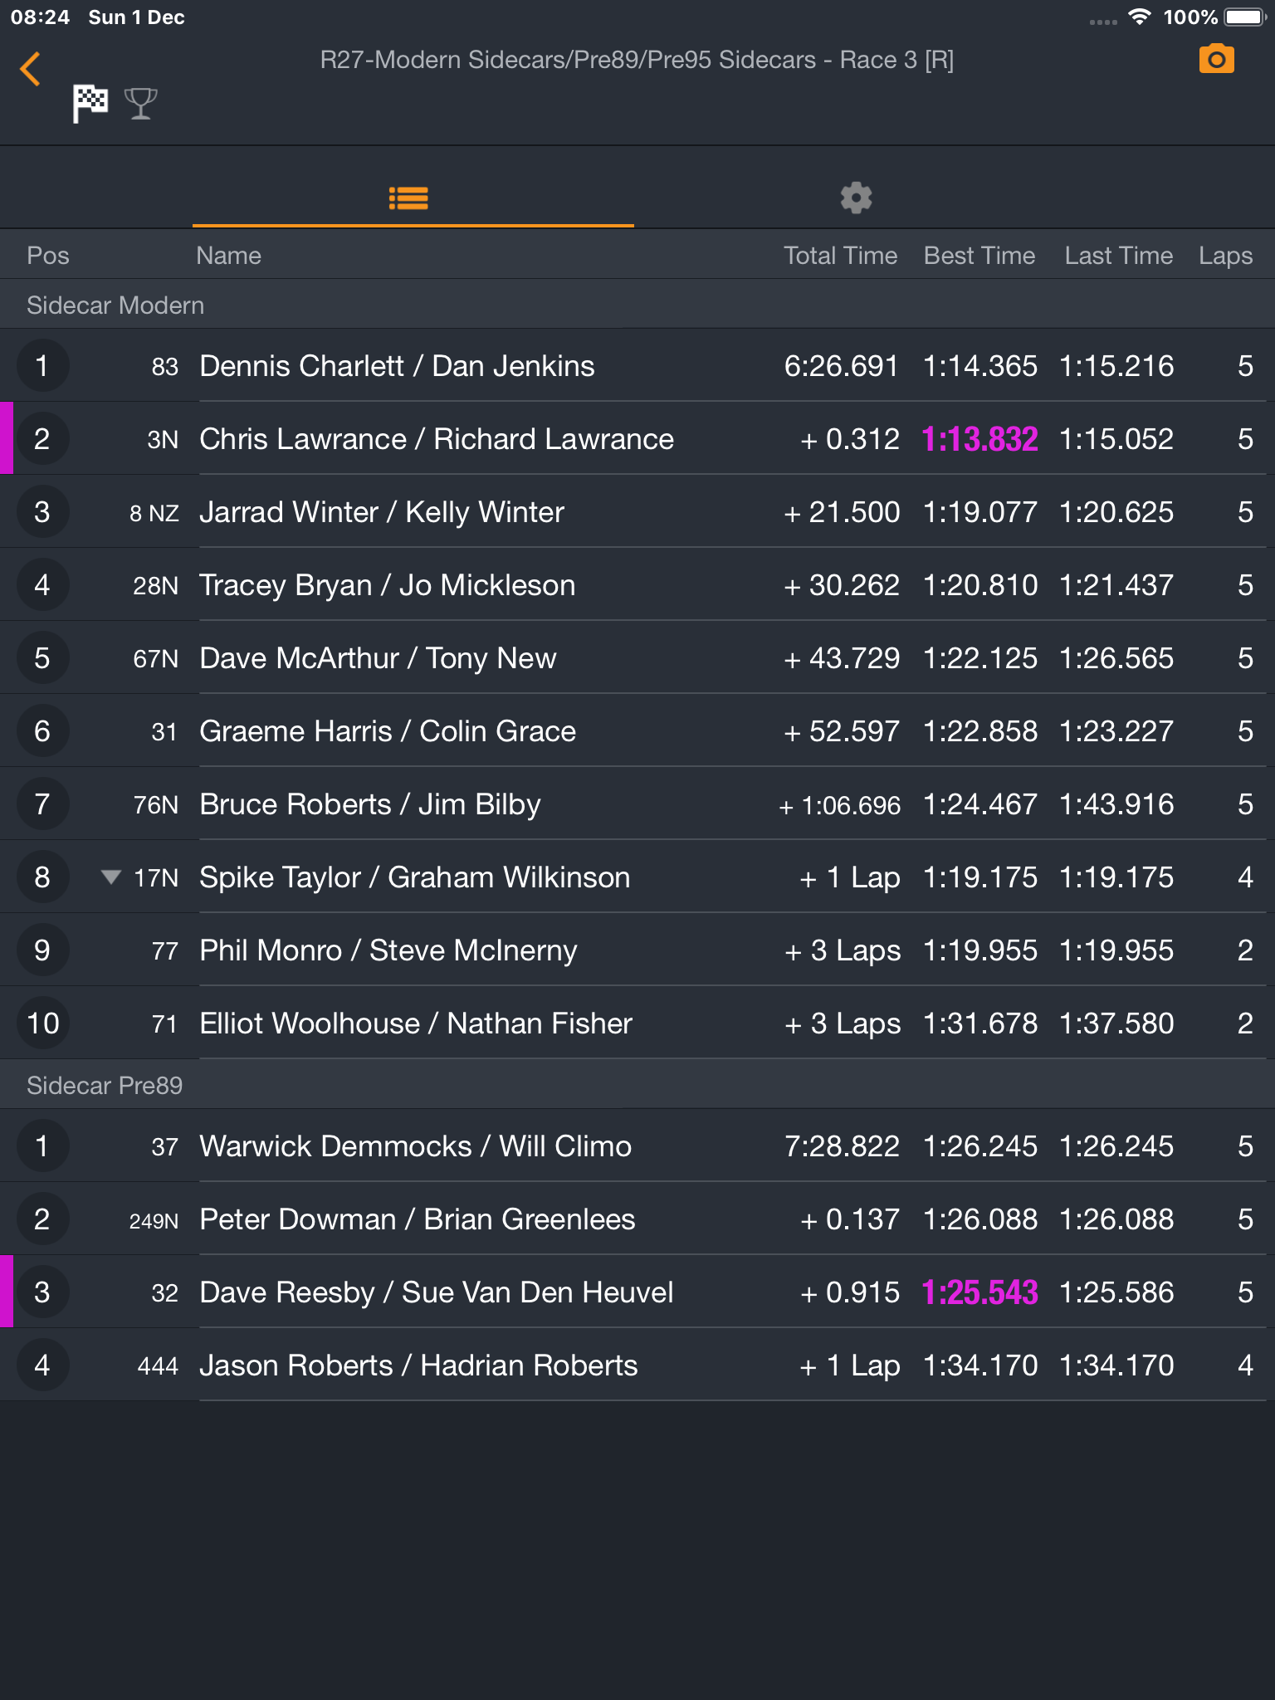Tap purple fastest lap 1:13.832
This screenshot has height=1700, width=1275.
click(979, 439)
